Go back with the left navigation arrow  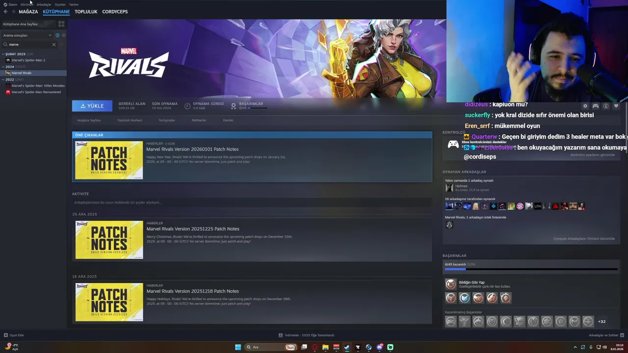tap(5, 11)
